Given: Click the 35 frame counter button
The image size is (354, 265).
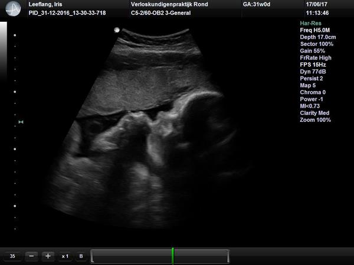Looking at the screenshot, I should (x=12, y=256).
